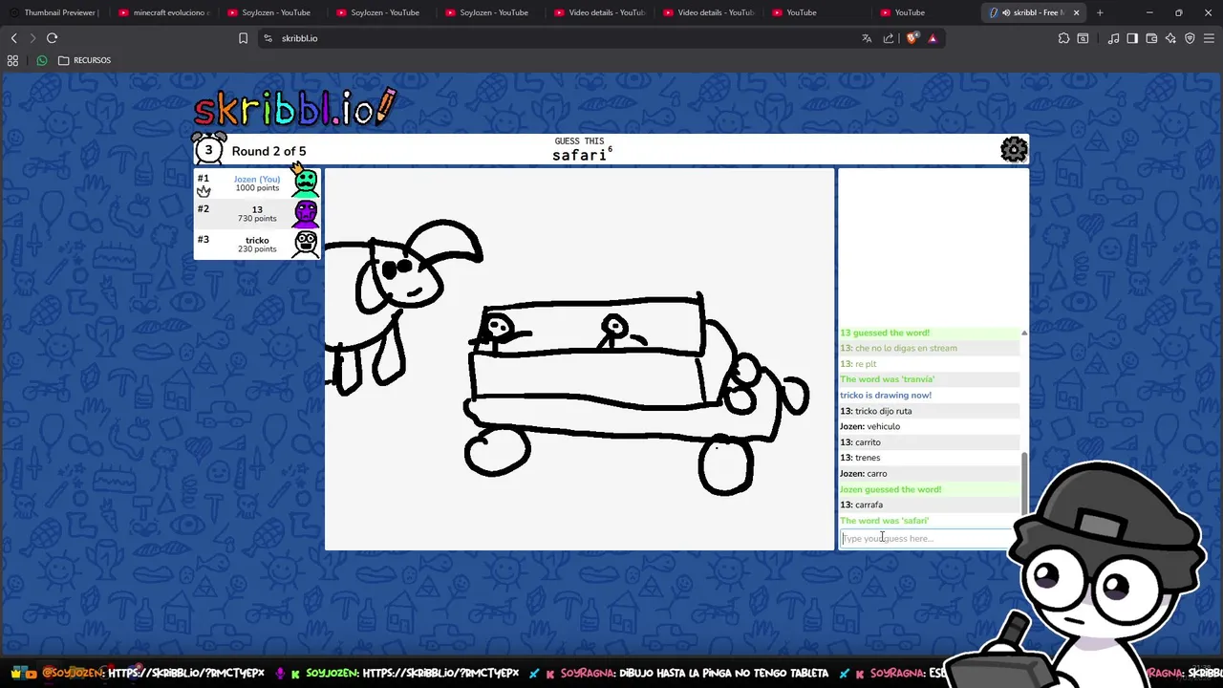Click the 'GUESS THIS' label

579,141
